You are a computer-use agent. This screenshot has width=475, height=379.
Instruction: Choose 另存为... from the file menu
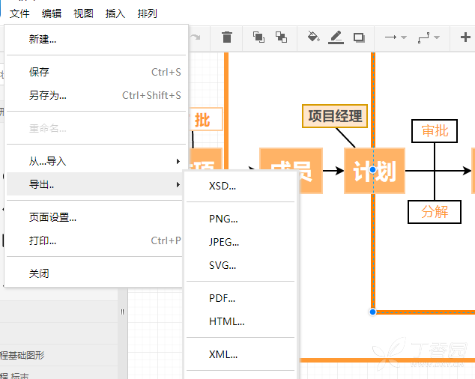click(x=96, y=95)
